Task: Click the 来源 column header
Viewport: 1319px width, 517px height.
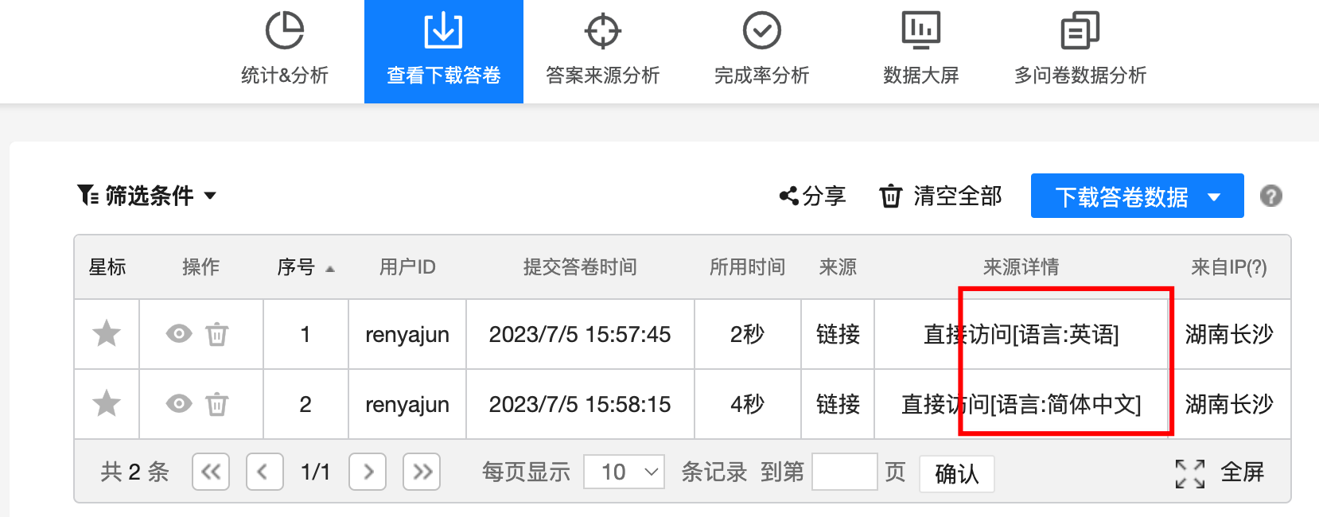Action: click(838, 267)
